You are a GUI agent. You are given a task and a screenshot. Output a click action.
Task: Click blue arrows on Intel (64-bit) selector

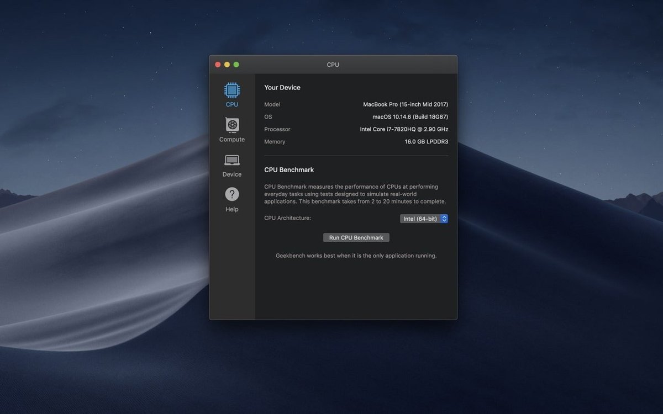pyautogui.click(x=444, y=219)
